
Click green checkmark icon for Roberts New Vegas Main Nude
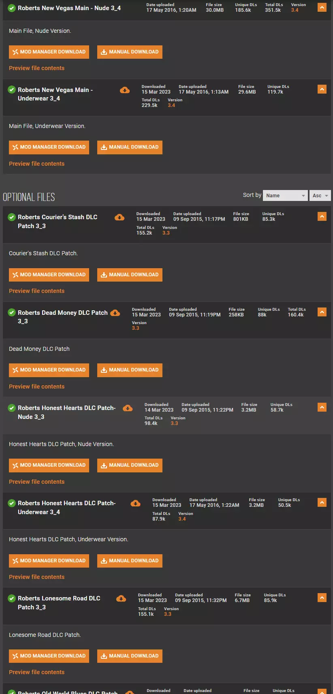pos(12,8)
